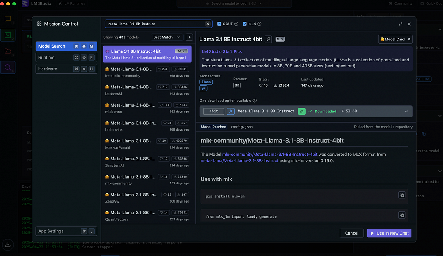Click the tool-use icon in the 4bit row
The image size is (443, 256).
click(230, 111)
